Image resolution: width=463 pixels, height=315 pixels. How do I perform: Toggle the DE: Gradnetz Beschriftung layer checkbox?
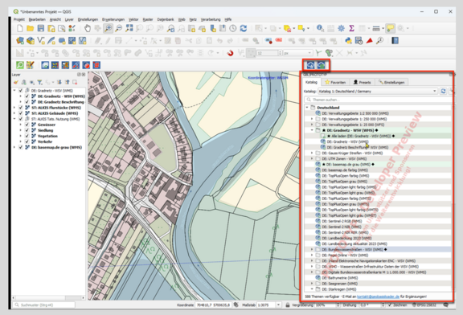point(27,102)
